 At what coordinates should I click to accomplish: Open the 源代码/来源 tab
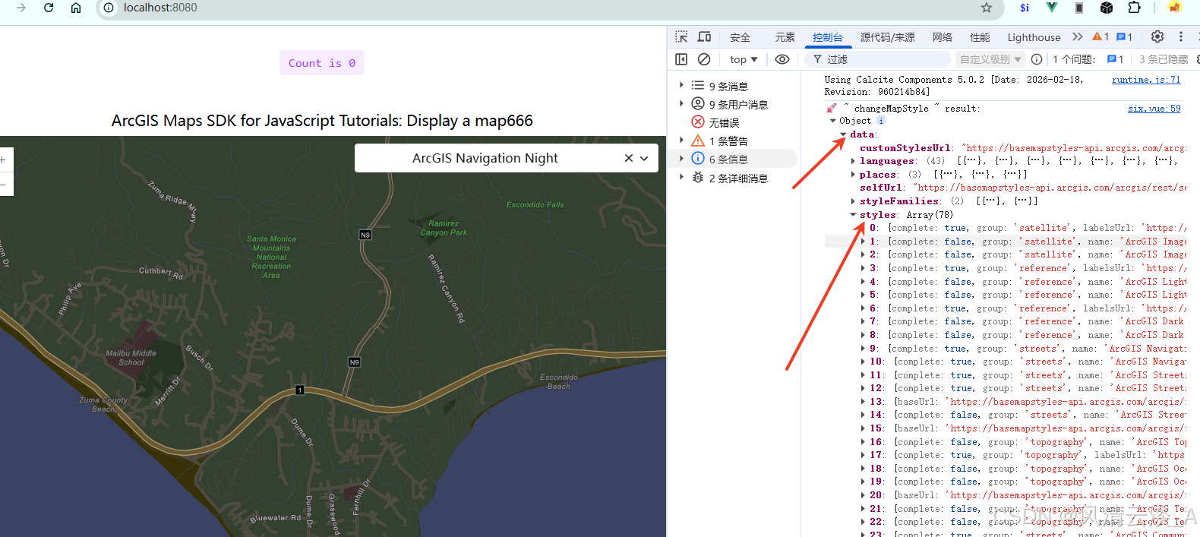click(x=887, y=37)
